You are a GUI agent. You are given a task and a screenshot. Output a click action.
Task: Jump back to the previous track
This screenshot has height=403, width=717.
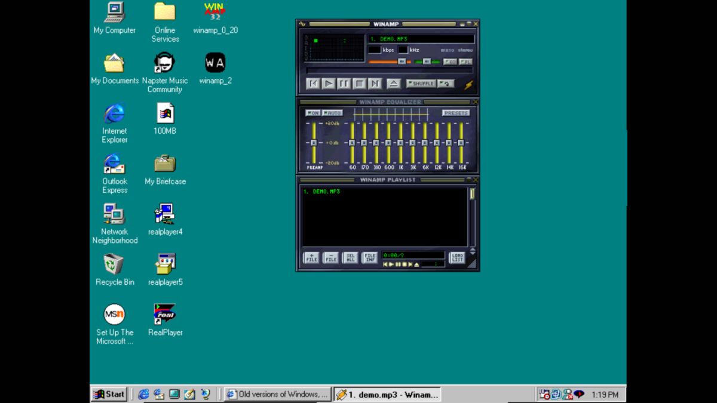coord(312,84)
